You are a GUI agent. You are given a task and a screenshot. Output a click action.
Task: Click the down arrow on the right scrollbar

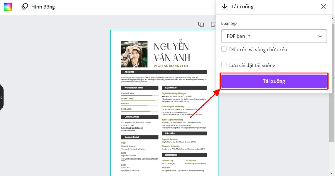[x=332, y=174]
